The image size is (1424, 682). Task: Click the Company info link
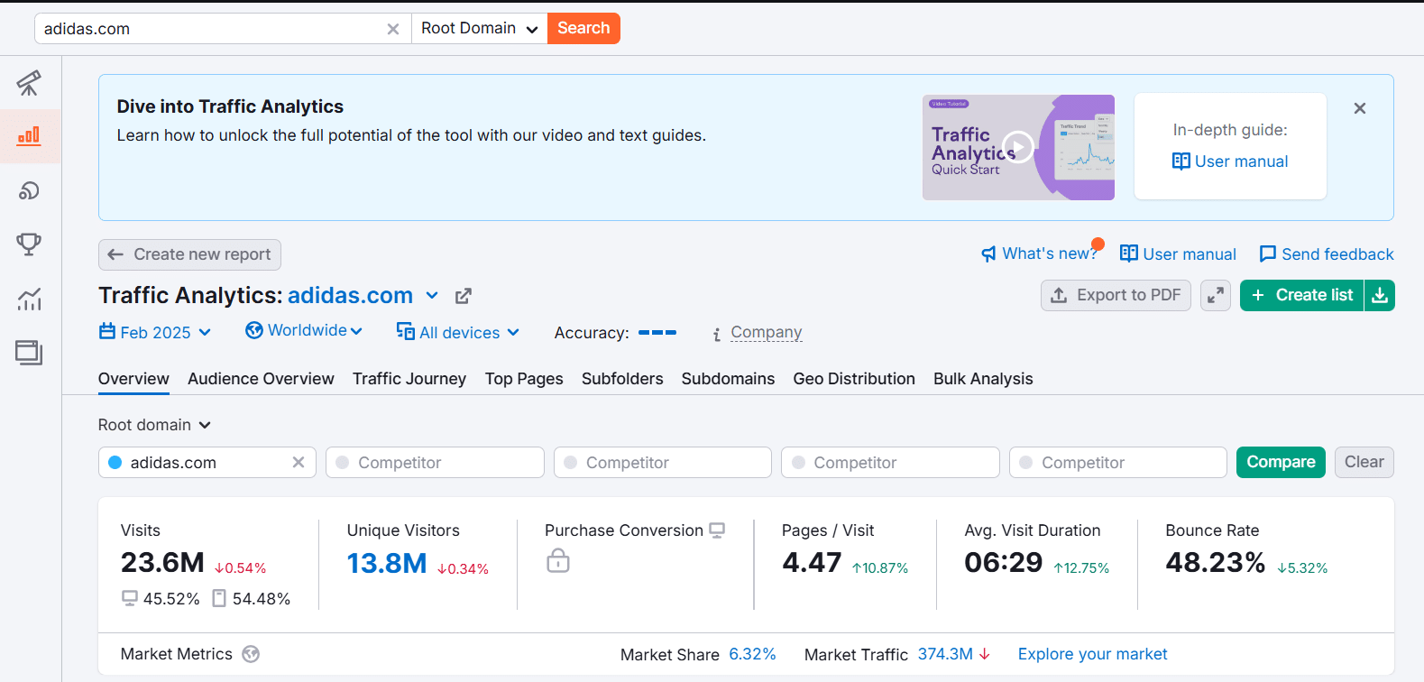[766, 332]
